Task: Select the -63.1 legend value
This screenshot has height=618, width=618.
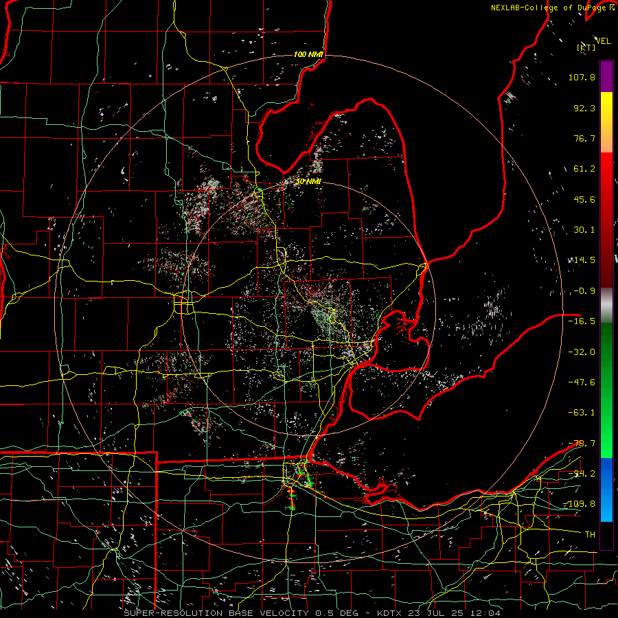Action: click(582, 413)
